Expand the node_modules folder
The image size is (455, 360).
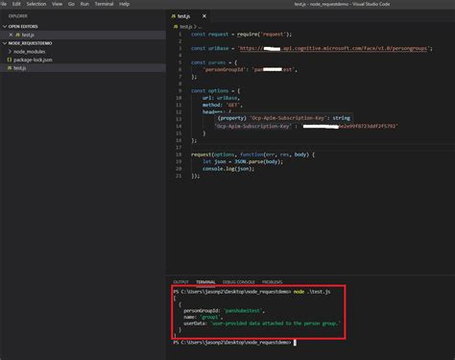click(x=29, y=51)
